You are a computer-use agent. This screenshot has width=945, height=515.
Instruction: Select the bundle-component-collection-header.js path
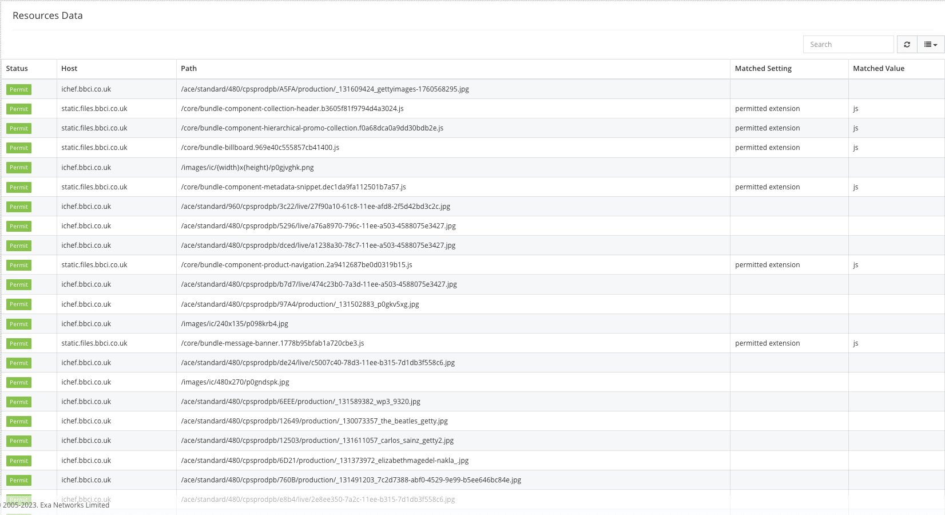point(292,109)
